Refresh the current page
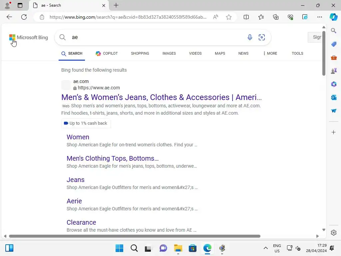Image resolution: width=341 pixels, height=256 pixels. [24, 17]
